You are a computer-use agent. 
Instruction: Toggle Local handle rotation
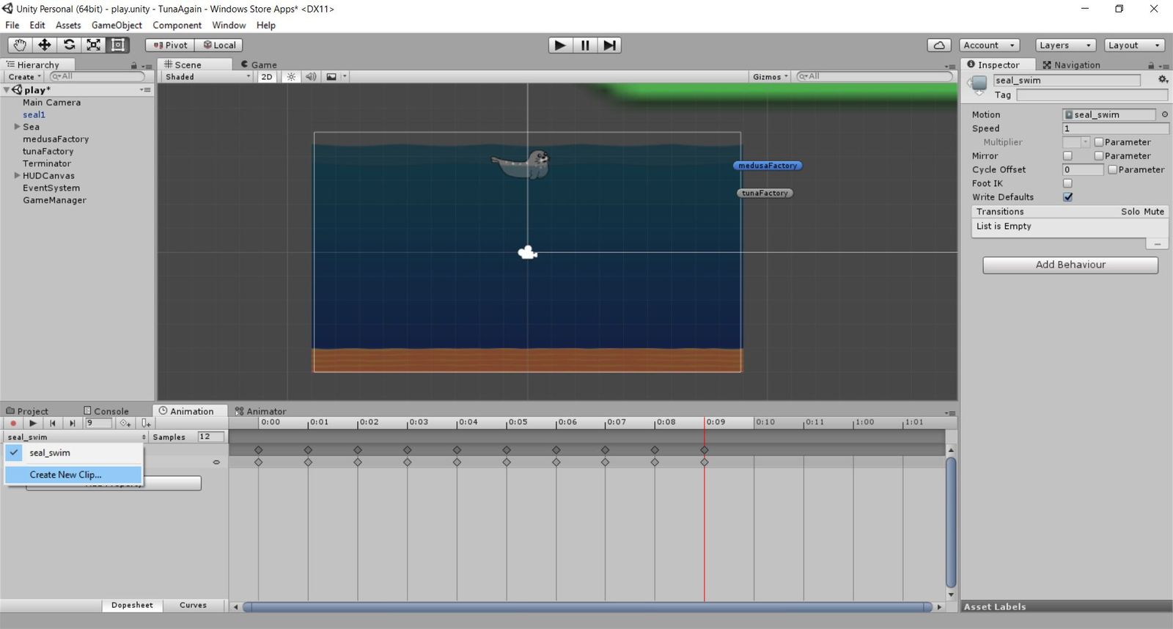coord(220,45)
